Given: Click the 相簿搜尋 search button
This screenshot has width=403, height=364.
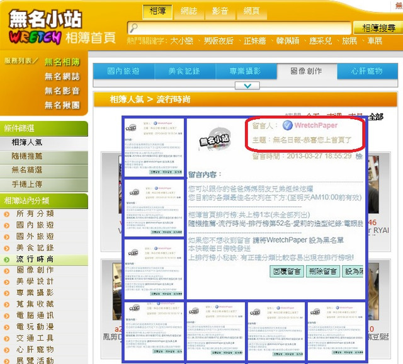Looking at the screenshot, I should click(378, 28).
